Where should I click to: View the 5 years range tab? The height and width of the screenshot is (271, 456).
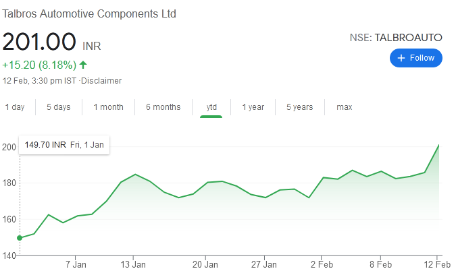(299, 107)
